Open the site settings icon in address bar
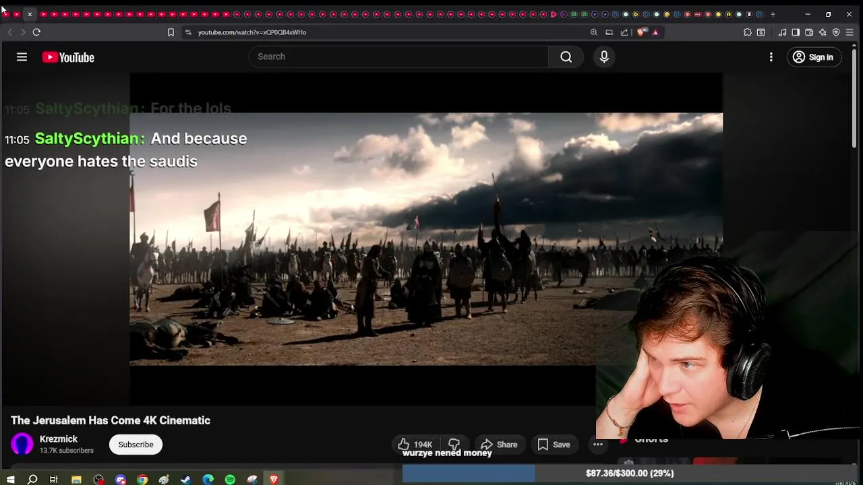Viewport: 863px width, 485px height. 188,32
